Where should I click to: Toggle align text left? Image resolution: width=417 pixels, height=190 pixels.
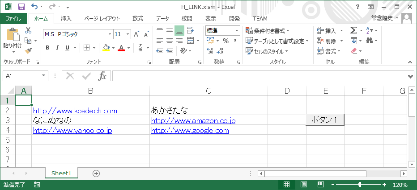[x=160, y=41]
